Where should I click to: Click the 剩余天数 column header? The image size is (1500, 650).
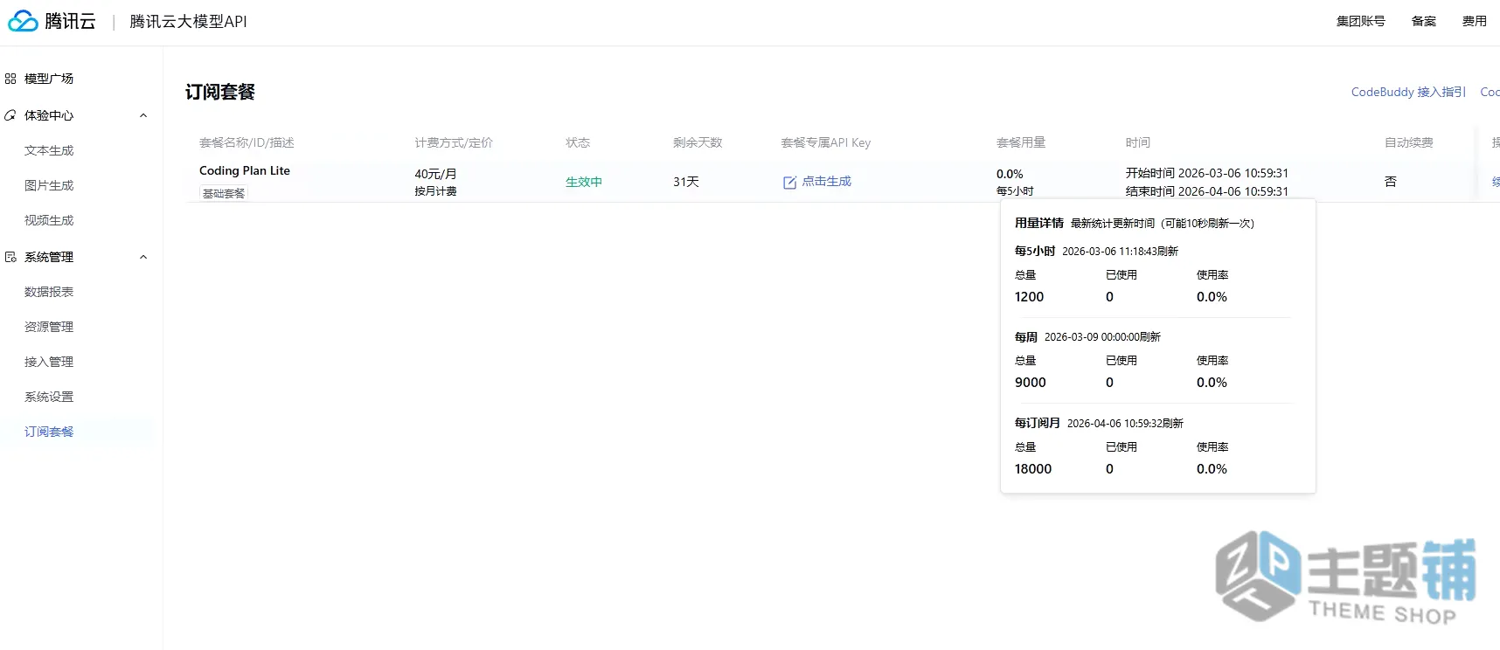click(698, 142)
